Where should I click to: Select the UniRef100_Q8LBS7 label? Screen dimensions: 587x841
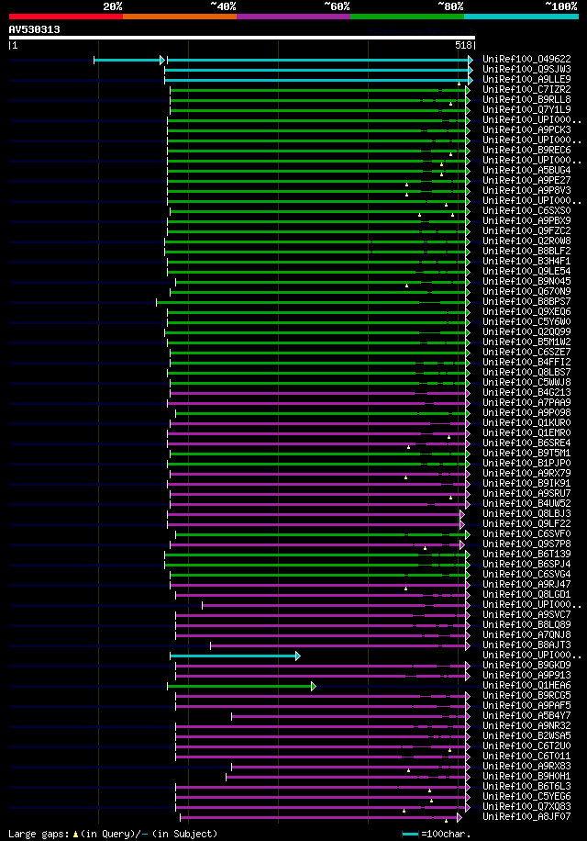click(x=526, y=372)
